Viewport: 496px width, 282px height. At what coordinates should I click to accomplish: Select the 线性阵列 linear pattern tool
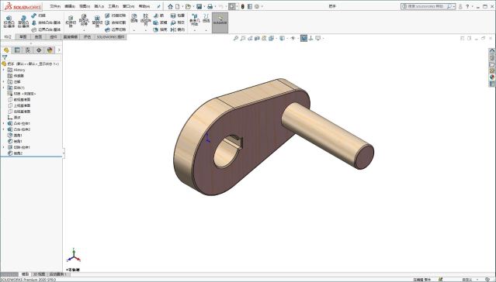pyautogui.click(x=145, y=19)
